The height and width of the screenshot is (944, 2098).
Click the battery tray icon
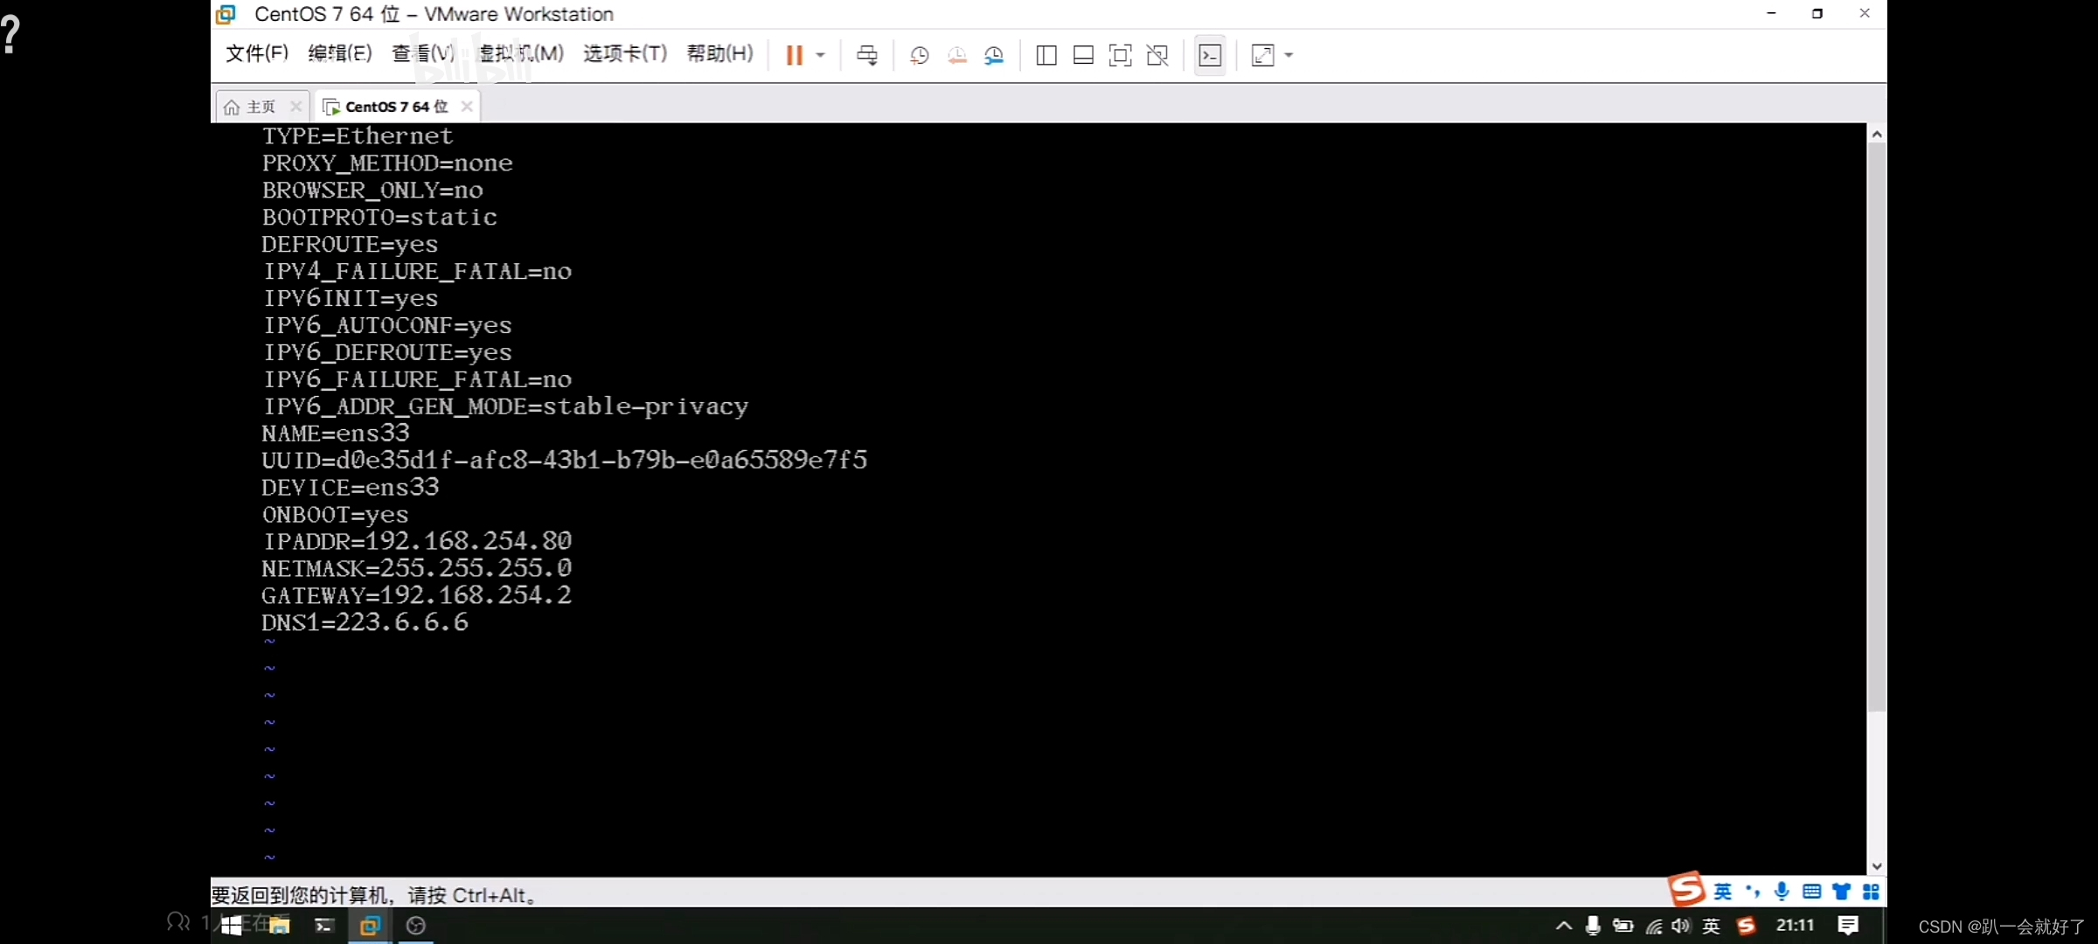point(1623,926)
